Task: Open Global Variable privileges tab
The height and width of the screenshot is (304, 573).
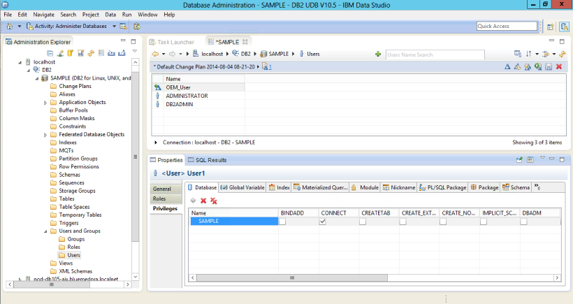Action: [x=242, y=187]
